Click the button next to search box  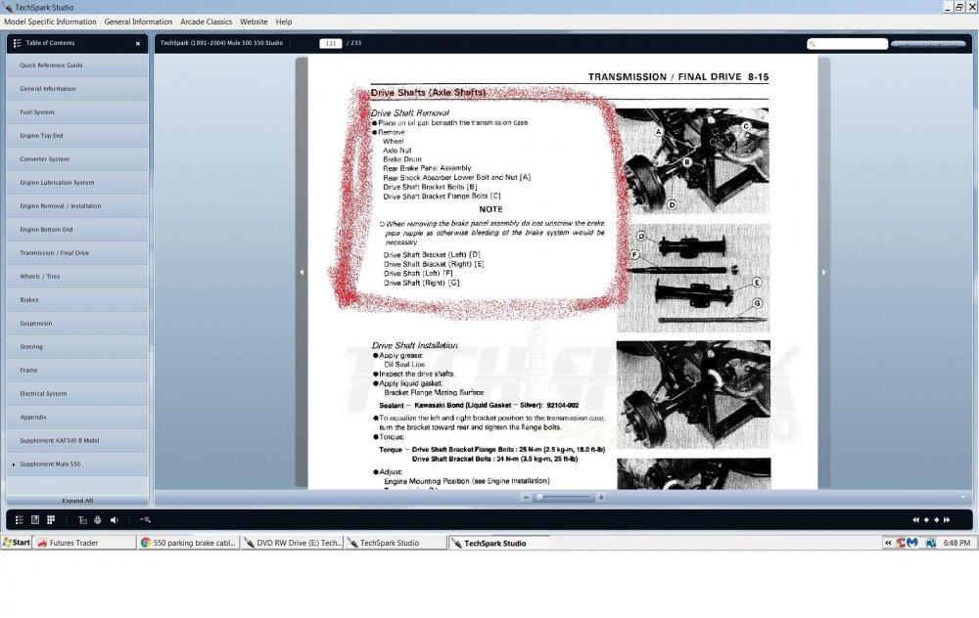(x=928, y=44)
